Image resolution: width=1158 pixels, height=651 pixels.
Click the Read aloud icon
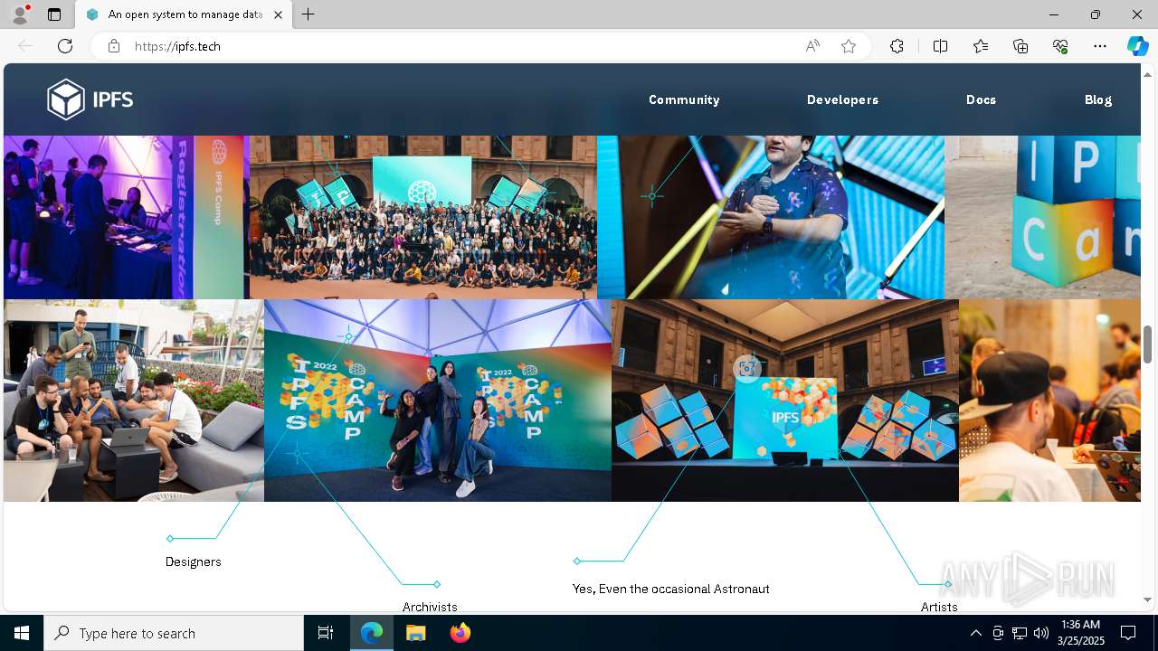pyautogui.click(x=812, y=46)
